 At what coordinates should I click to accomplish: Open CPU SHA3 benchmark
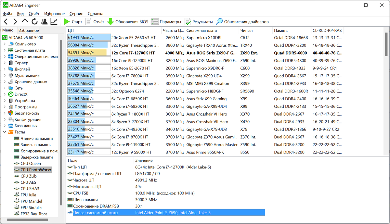point(27,189)
